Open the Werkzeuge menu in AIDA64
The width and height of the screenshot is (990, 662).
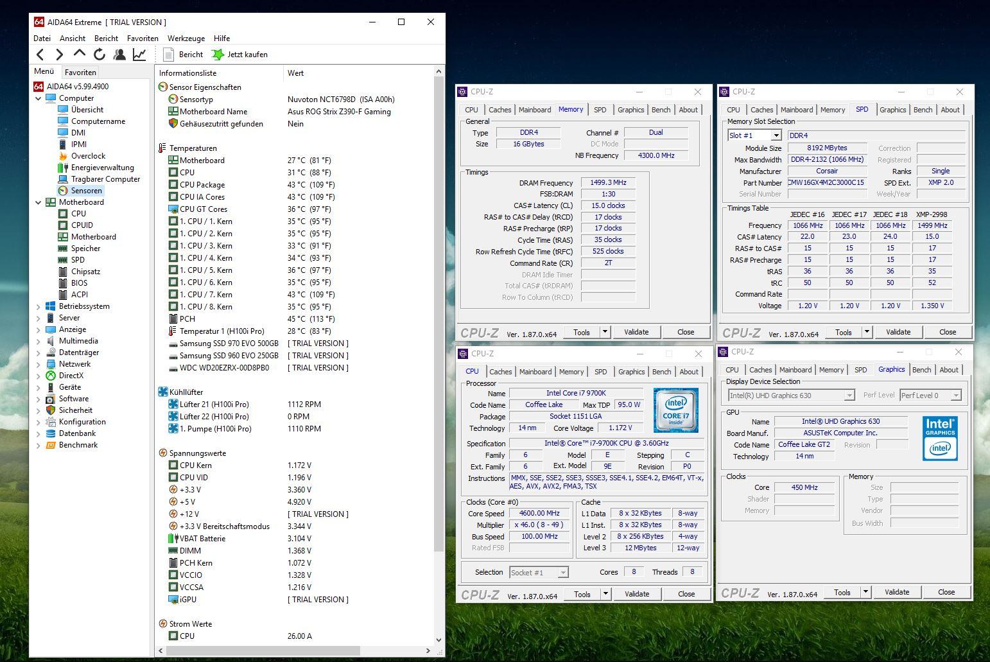(186, 39)
